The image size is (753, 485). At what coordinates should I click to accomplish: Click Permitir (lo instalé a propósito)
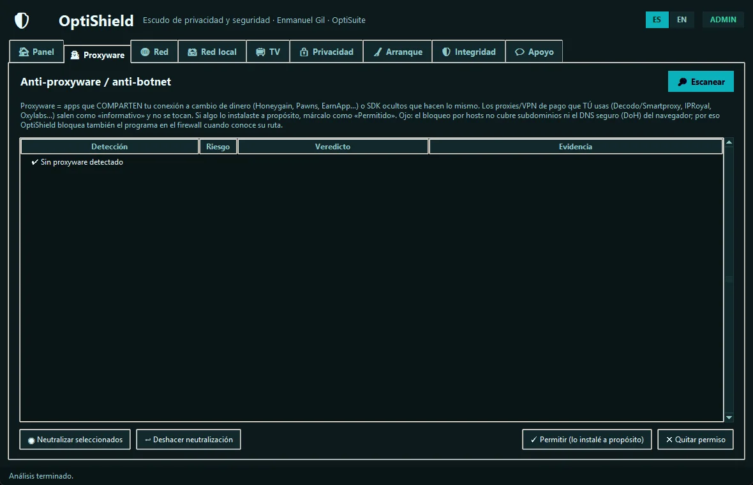587,440
